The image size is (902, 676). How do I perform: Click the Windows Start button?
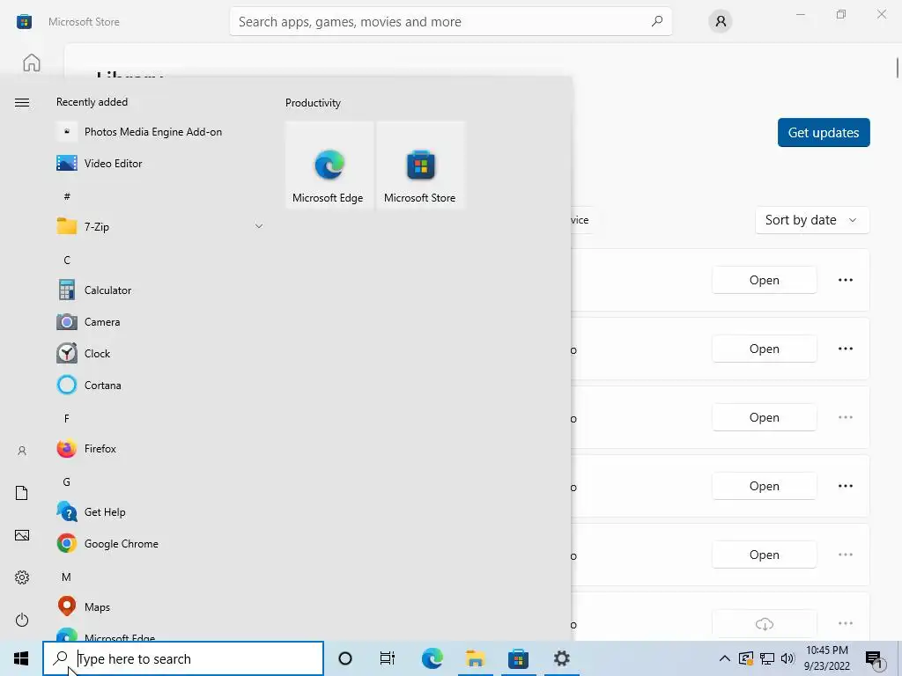click(x=21, y=658)
